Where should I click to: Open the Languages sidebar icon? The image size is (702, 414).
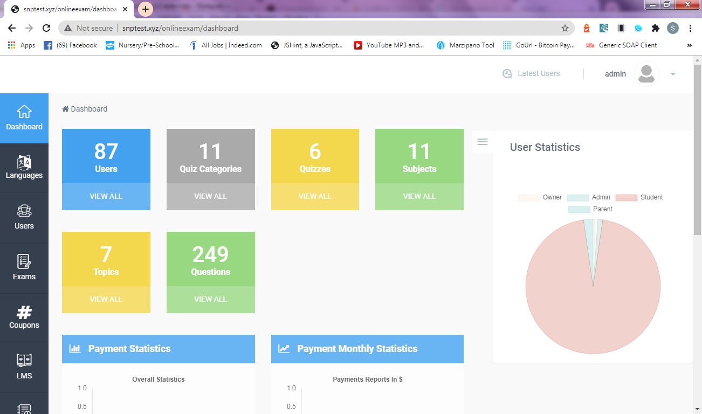[24, 163]
